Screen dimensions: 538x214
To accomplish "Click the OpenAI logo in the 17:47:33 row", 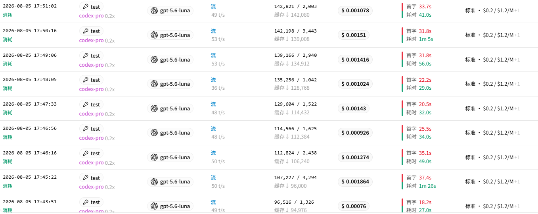I will [x=154, y=108].
